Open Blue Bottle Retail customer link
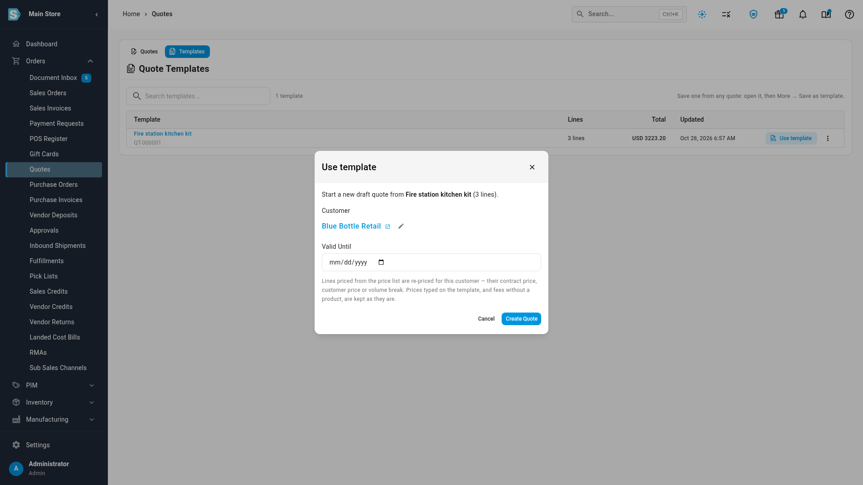863x485 pixels. tap(351, 226)
